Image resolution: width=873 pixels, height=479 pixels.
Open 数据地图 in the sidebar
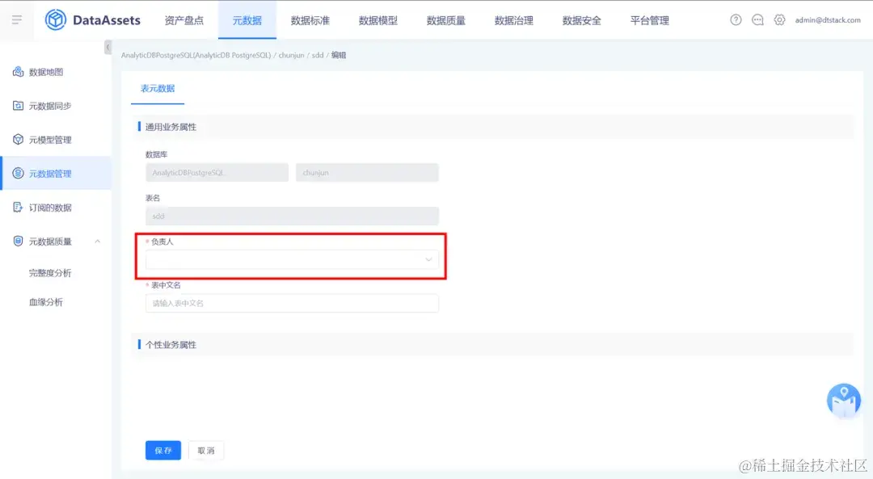tap(45, 72)
